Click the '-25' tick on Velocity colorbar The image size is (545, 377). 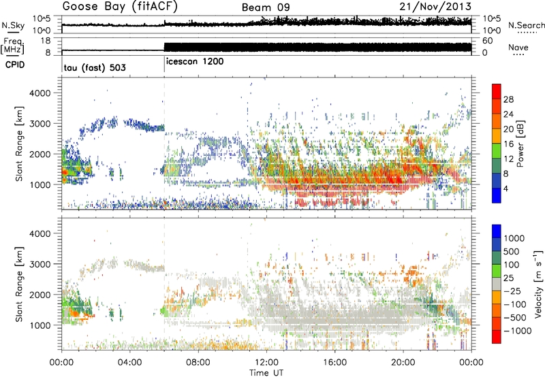[512, 291]
